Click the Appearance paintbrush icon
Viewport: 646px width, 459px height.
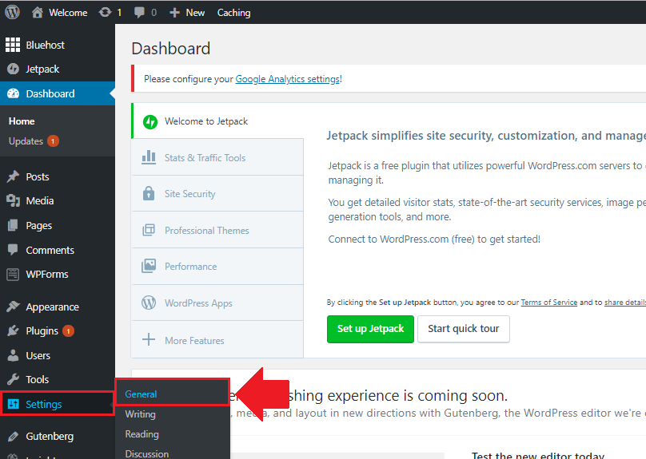13,307
